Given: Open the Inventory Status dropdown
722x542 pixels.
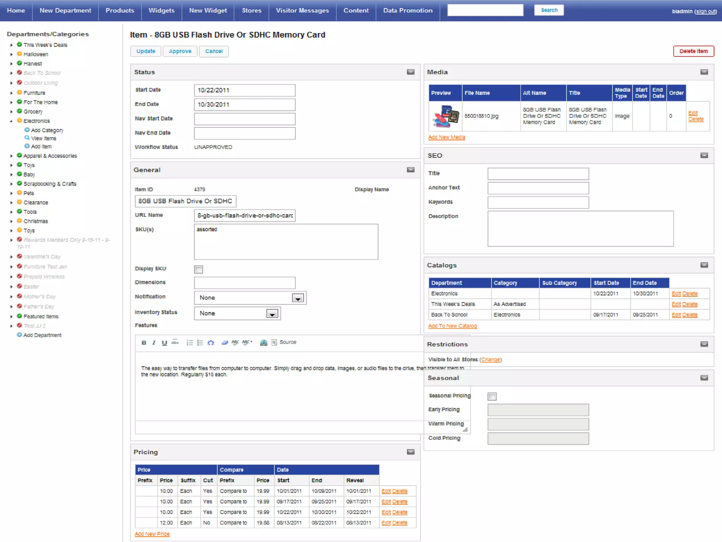Looking at the screenshot, I should [272, 314].
